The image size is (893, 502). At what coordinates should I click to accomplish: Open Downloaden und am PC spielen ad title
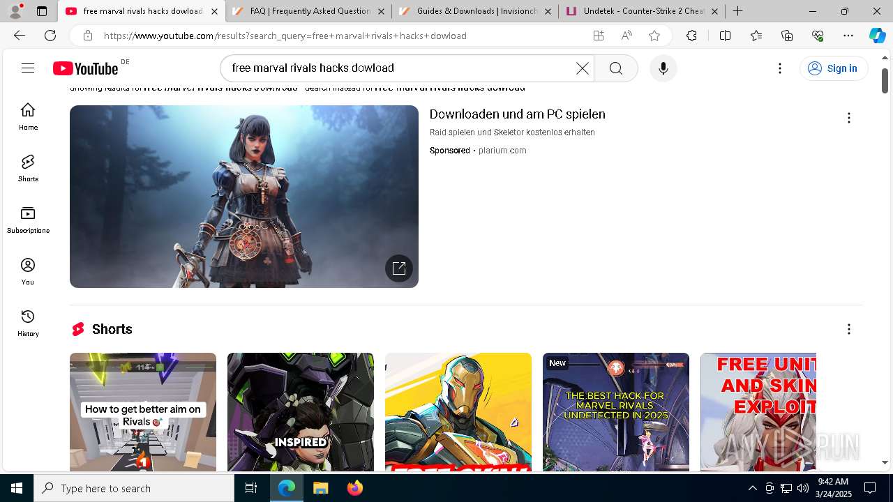point(517,114)
